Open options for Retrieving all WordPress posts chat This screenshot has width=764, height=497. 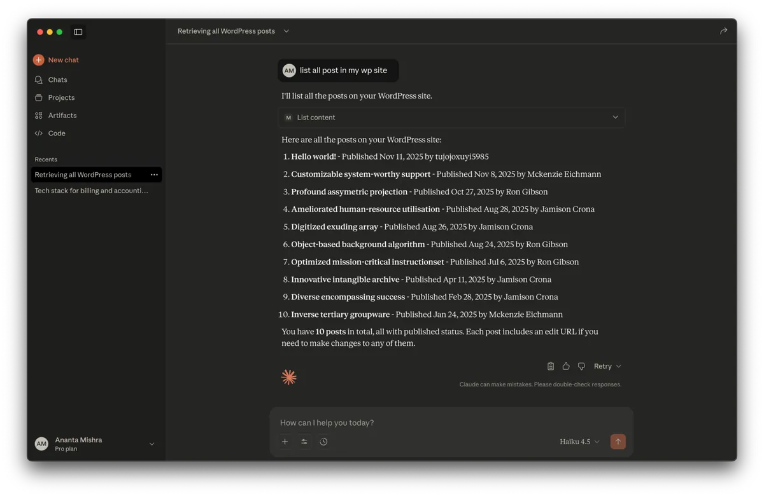pos(154,175)
